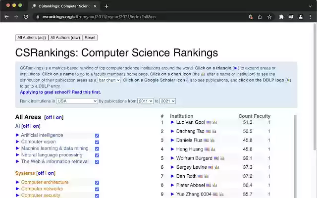
Task: Expand Natural language processing area triangle
Action: 17,155
